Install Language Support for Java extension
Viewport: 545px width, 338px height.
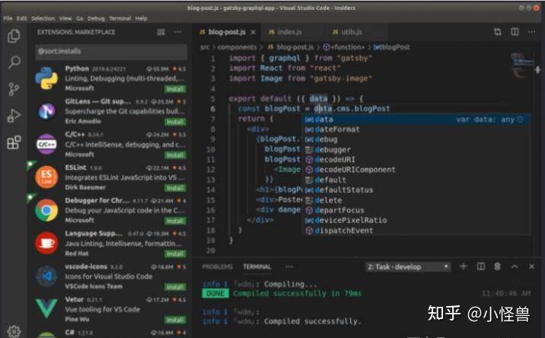coord(175,253)
